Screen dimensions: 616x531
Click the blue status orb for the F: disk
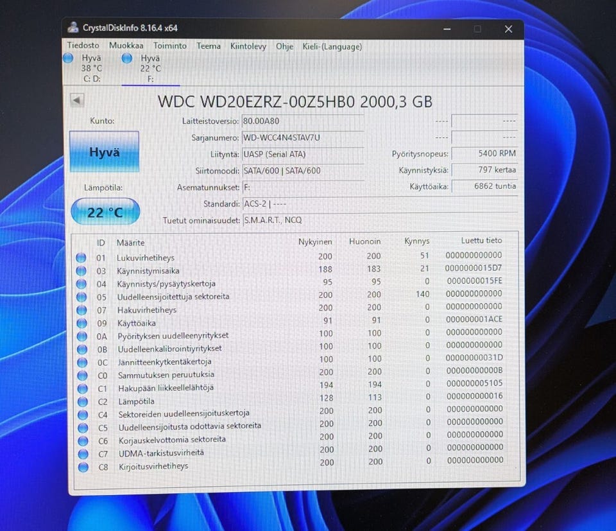coord(127,58)
